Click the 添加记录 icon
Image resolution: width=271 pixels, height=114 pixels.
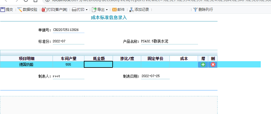(132, 10)
